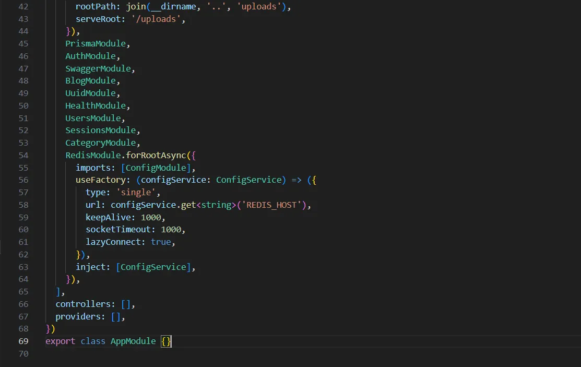Image resolution: width=581 pixels, height=367 pixels.
Task: Click the 'single' string value
Action: coord(136,193)
